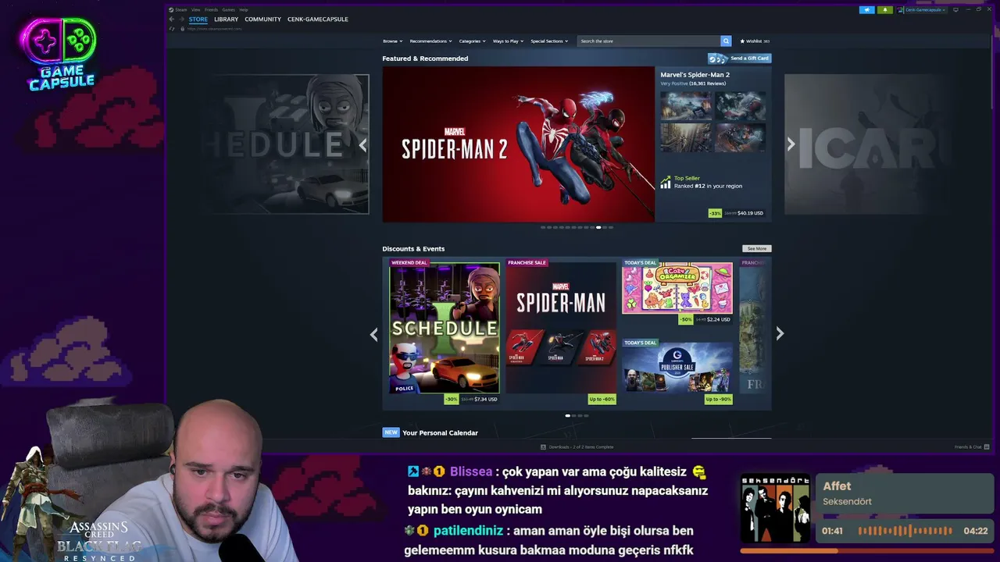
Task: Click the Up to -90% publisher sale badge
Action: [x=718, y=400]
